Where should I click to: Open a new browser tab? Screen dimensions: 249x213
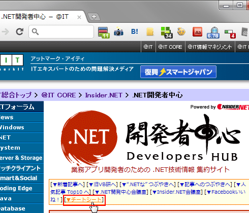[x=94, y=17]
